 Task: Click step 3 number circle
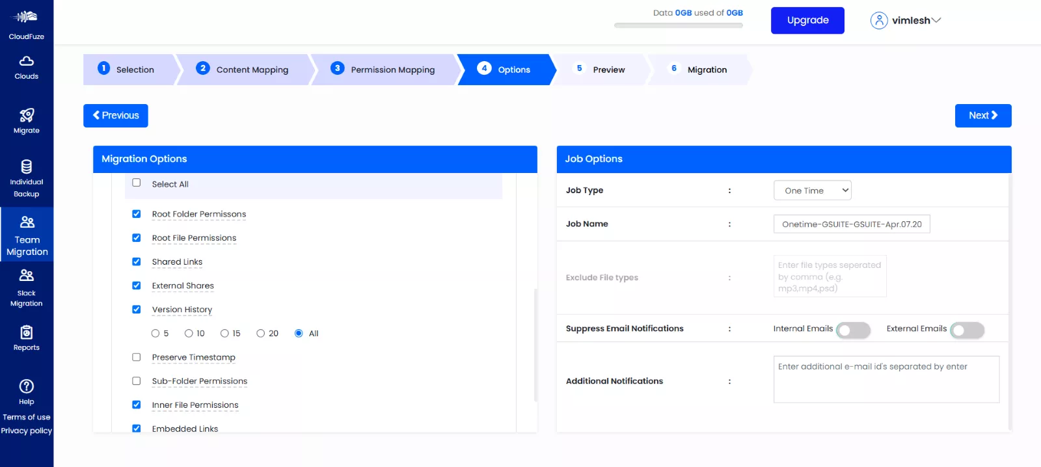[x=337, y=68]
